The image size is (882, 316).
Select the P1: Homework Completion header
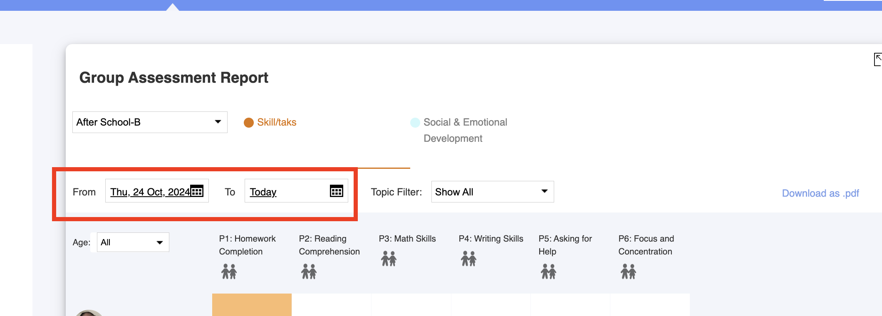[x=248, y=245]
